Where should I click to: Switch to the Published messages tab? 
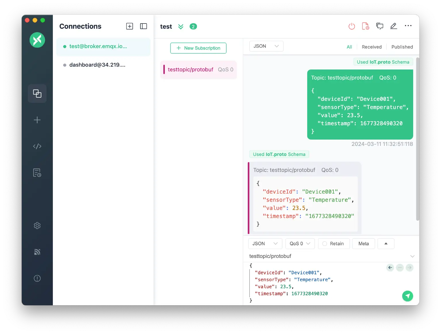[x=402, y=47]
